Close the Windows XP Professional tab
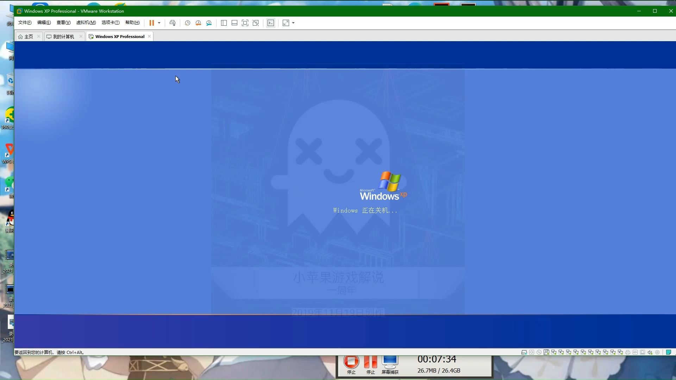Image resolution: width=676 pixels, height=380 pixels. coord(149,36)
